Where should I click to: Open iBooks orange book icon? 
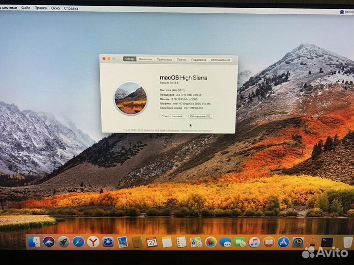pos(269,242)
